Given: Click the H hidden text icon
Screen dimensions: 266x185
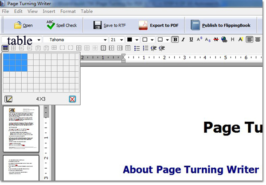Looking at the screenshot, I should pos(232,40).
